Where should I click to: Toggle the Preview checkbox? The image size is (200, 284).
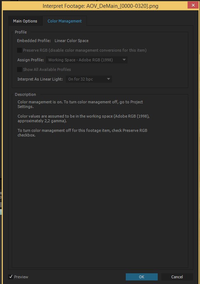coord(11,277)
